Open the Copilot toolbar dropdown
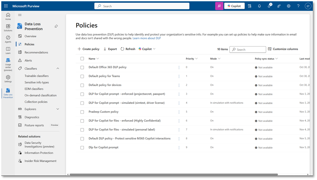This screenshot has width=317, height=180. coord(147,49)
